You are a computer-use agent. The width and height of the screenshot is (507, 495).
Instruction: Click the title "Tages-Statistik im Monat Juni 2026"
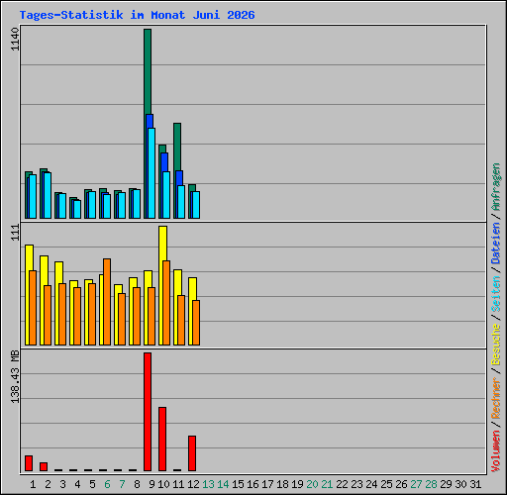pos(137,15)
